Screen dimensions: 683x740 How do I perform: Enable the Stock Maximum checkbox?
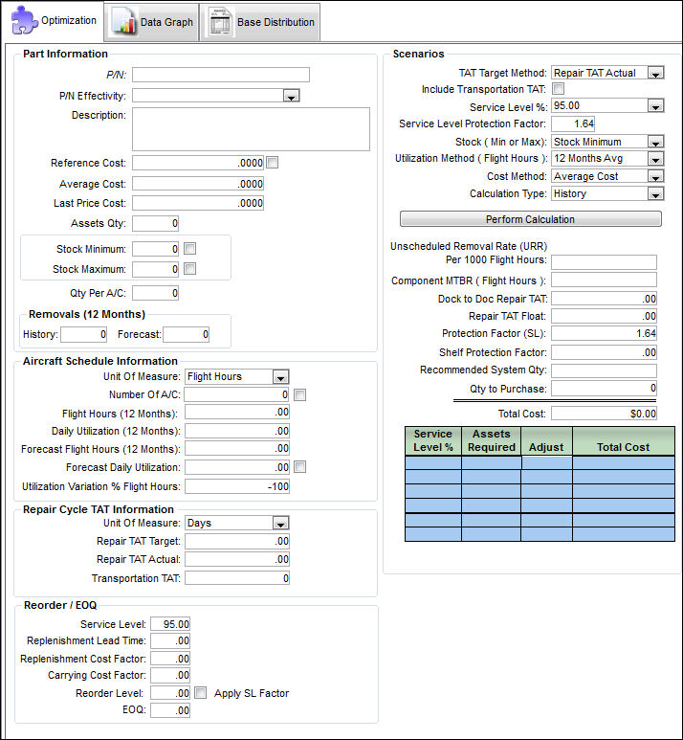point(189,269)
